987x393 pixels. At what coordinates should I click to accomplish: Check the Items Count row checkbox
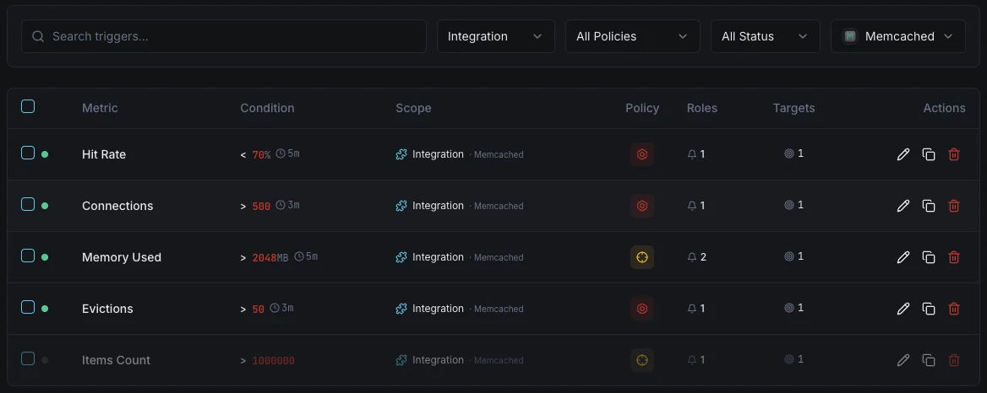(x=28, y=359)
